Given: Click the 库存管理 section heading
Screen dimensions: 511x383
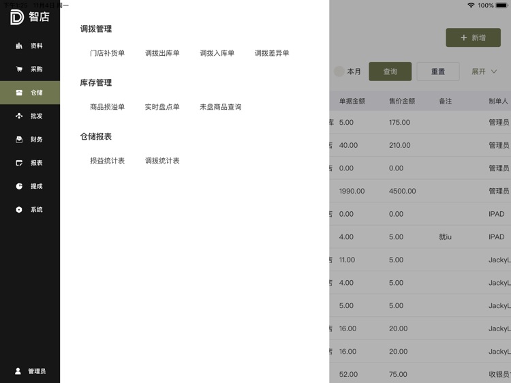Looking at the screenshot, I should (96, 82).
